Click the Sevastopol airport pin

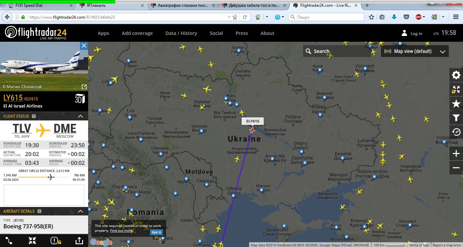pyautogui.click(x=284, y=226)
